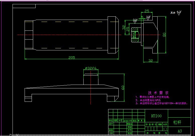Click the 标准化 cell in title block

(129, 124)
